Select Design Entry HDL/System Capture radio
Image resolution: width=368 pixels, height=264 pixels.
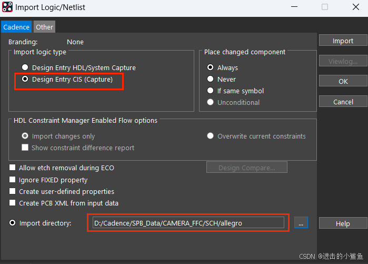pyautogui.click(x=25, y=67)
